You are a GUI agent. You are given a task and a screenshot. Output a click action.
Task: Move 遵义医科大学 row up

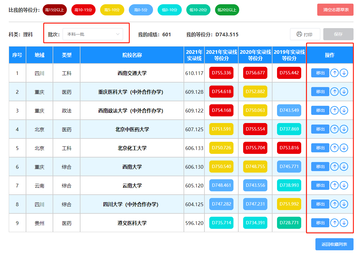[x=334, y=223]
